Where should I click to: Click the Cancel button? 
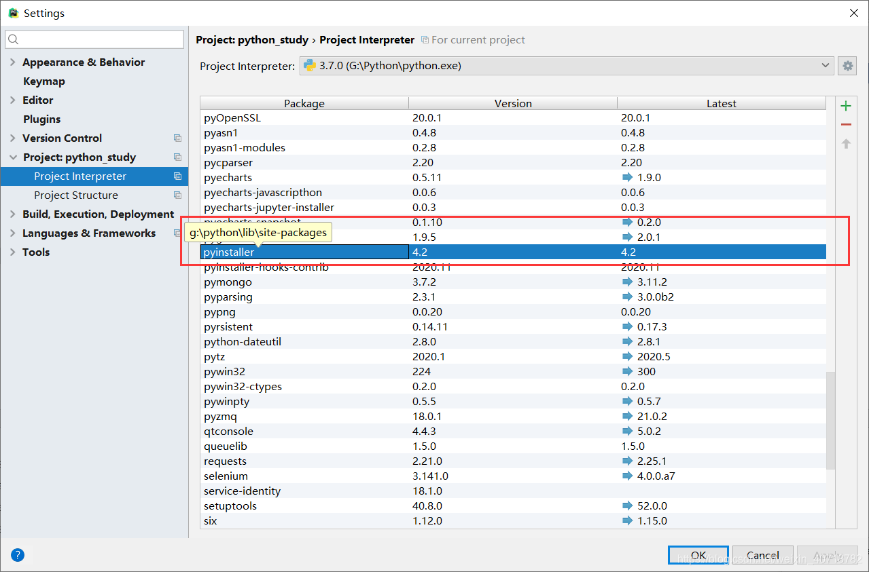coord(763,555)
